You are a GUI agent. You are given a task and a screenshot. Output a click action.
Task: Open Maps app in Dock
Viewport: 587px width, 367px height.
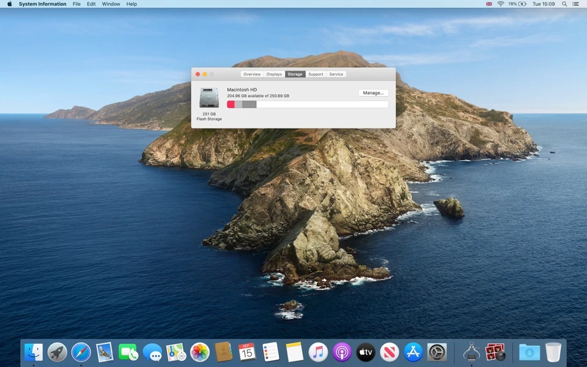pyautogui.click(x=176, y=352)
